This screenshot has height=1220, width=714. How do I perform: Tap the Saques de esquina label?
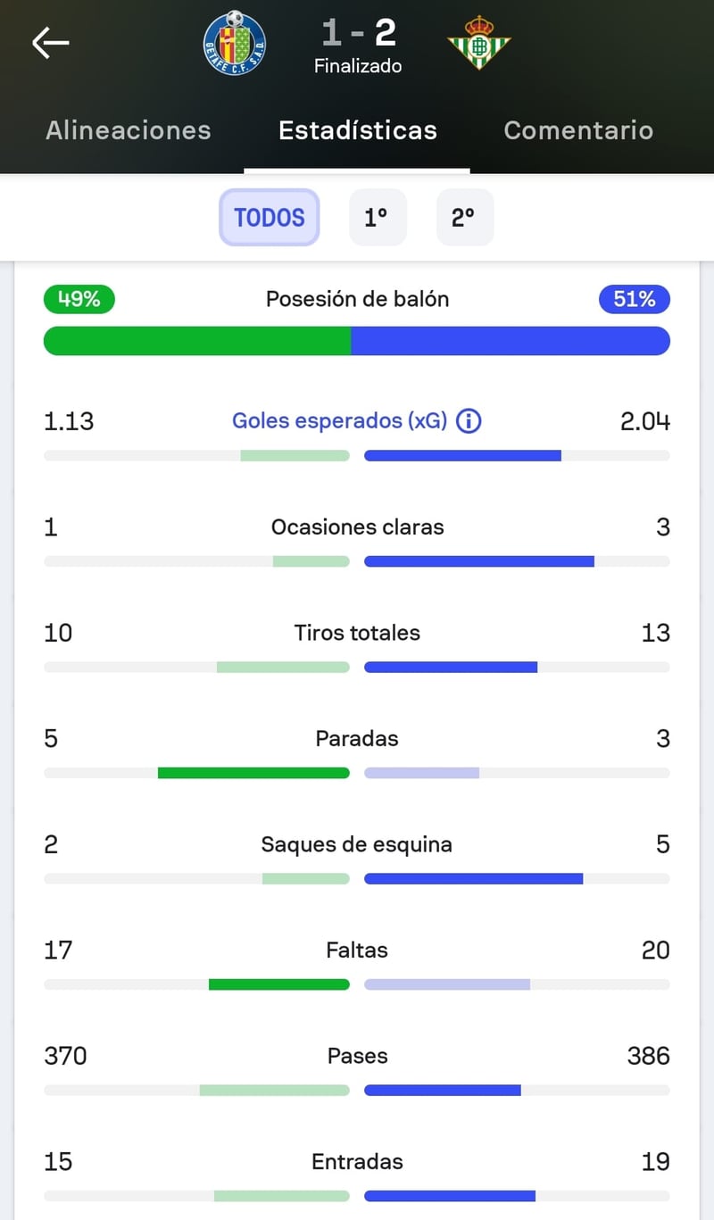[357, 844]
